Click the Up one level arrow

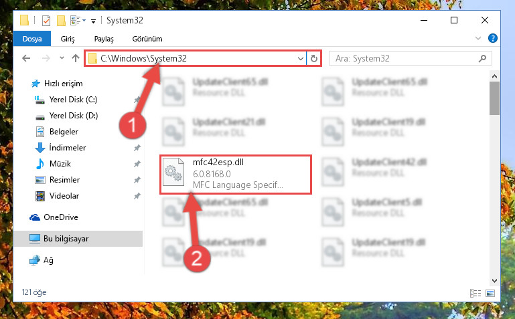click(x=76, y=58)
